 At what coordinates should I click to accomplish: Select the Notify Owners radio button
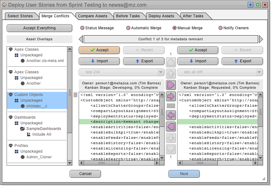point(220,28)
